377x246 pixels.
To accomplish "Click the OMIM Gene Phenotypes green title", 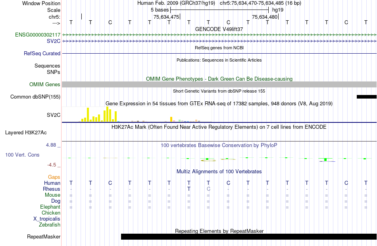I will click(219, 79).
